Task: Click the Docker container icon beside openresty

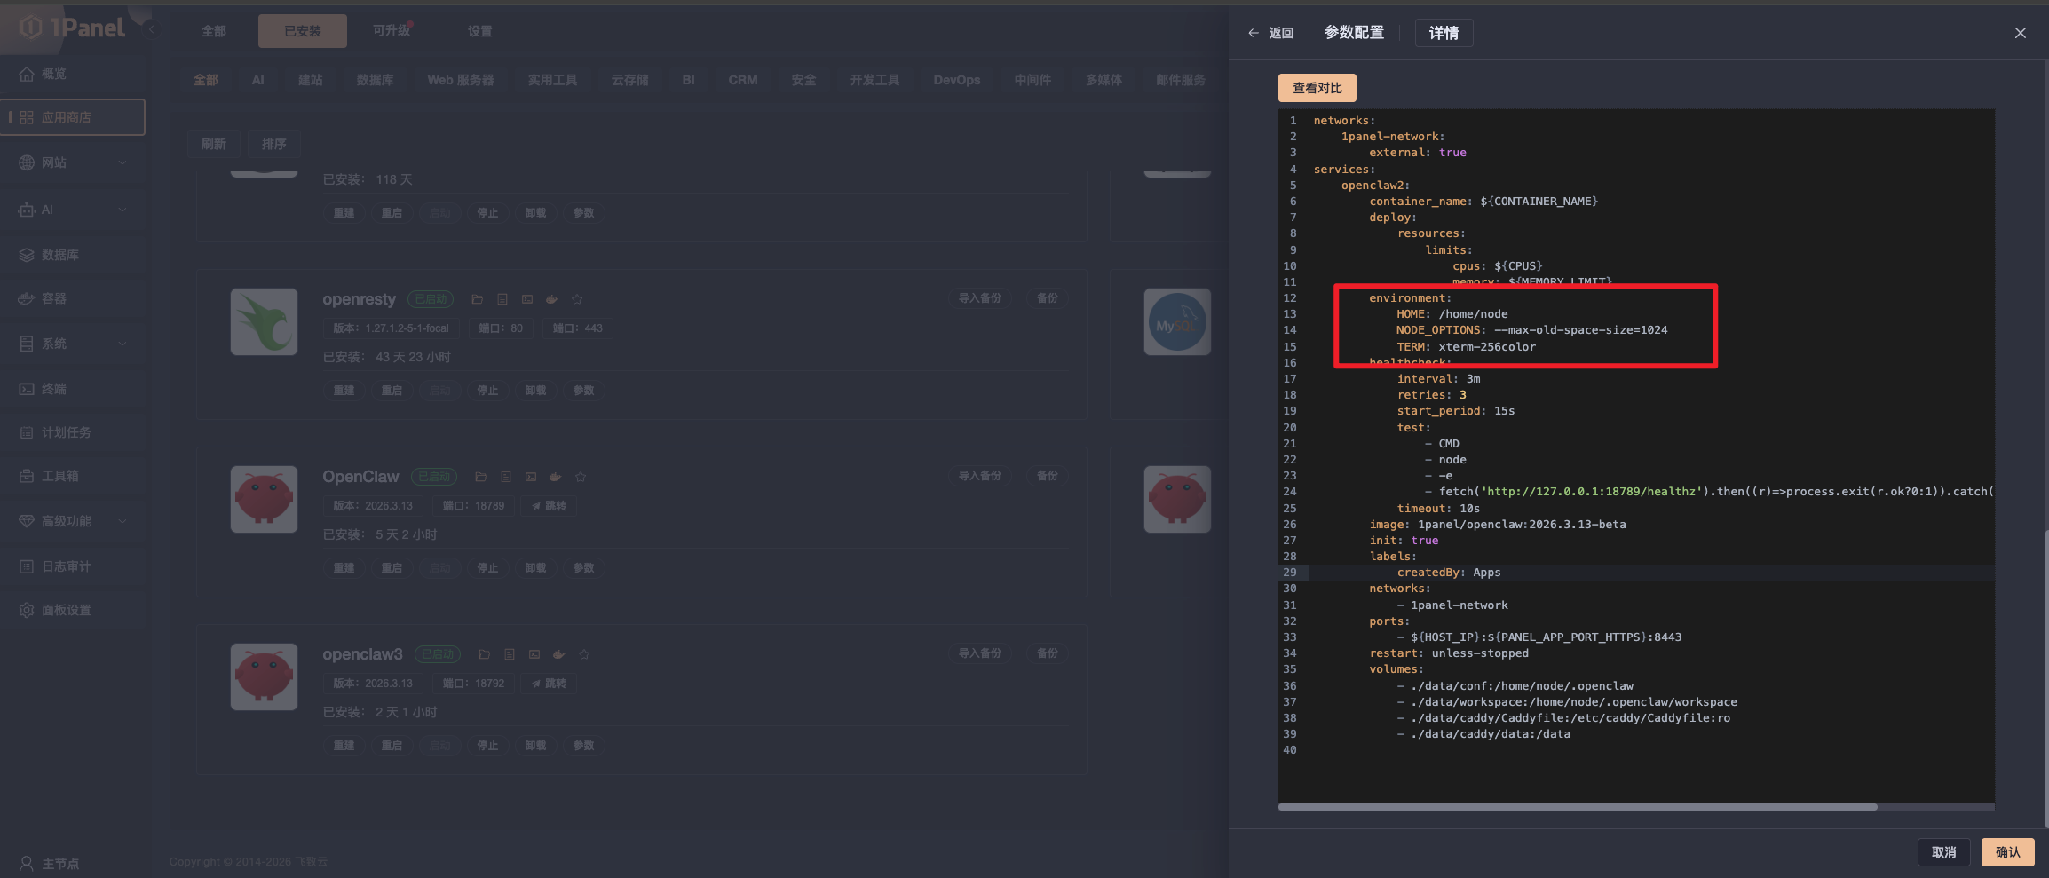Action: point(551,299)
